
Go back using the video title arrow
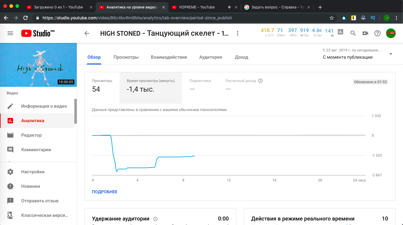tap(87, 33)
